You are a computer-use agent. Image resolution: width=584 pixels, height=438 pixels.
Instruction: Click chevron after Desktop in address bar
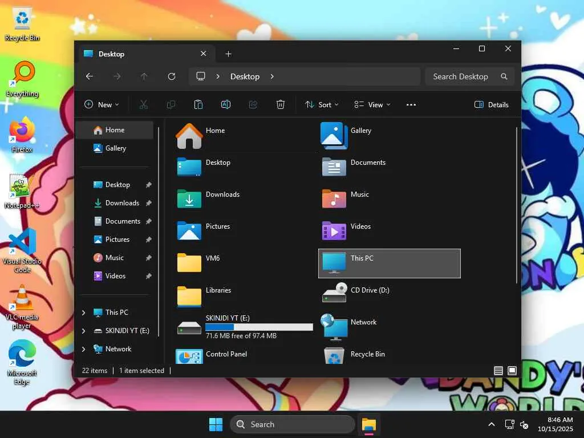pos(272,76)
